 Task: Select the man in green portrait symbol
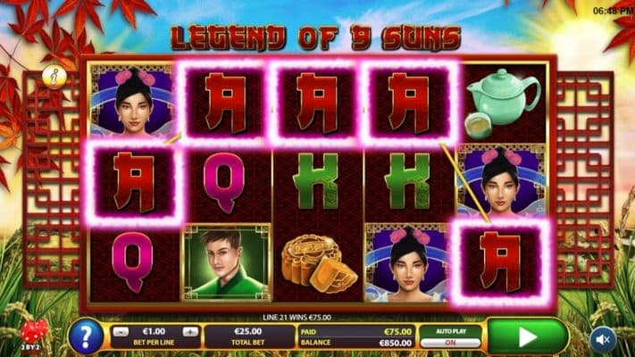(226, 263)
